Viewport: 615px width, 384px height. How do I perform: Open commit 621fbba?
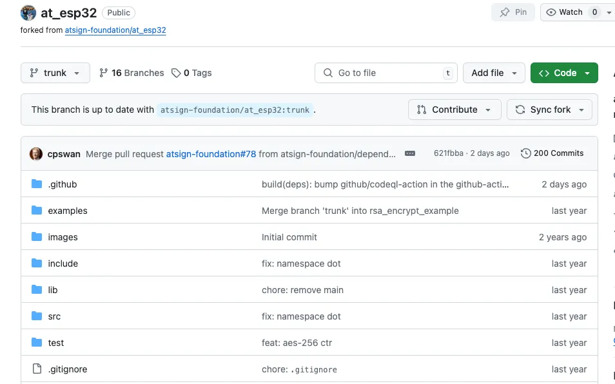tap(448, 153)
